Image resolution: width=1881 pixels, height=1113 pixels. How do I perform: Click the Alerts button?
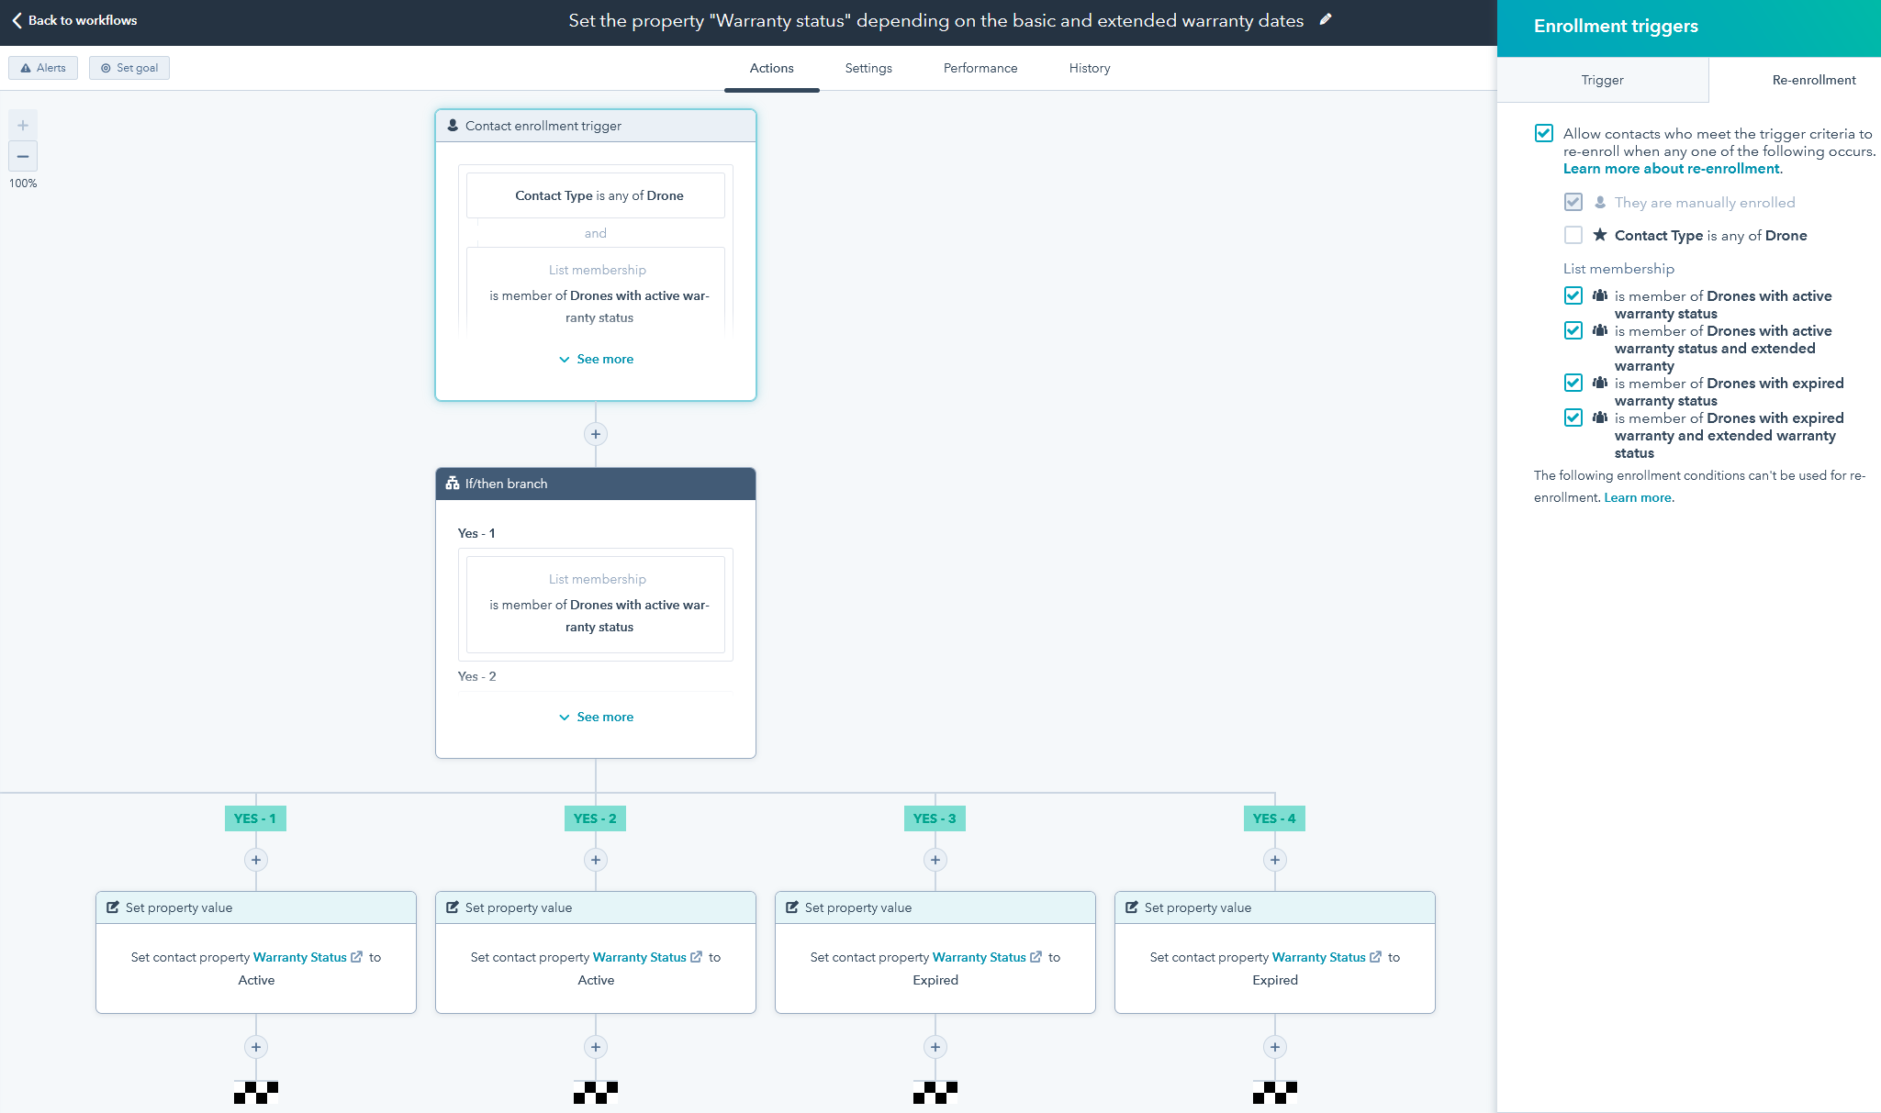[43, 68]
